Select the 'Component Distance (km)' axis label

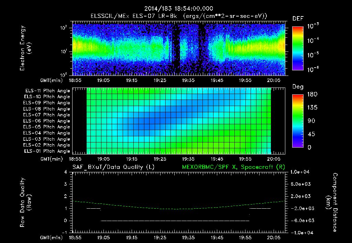(332, 202)
